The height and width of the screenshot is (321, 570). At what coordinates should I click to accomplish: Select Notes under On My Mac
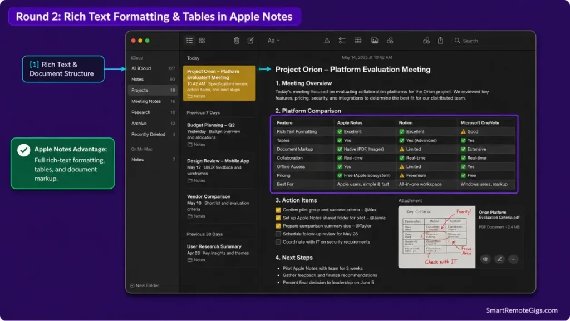point(153,160)
